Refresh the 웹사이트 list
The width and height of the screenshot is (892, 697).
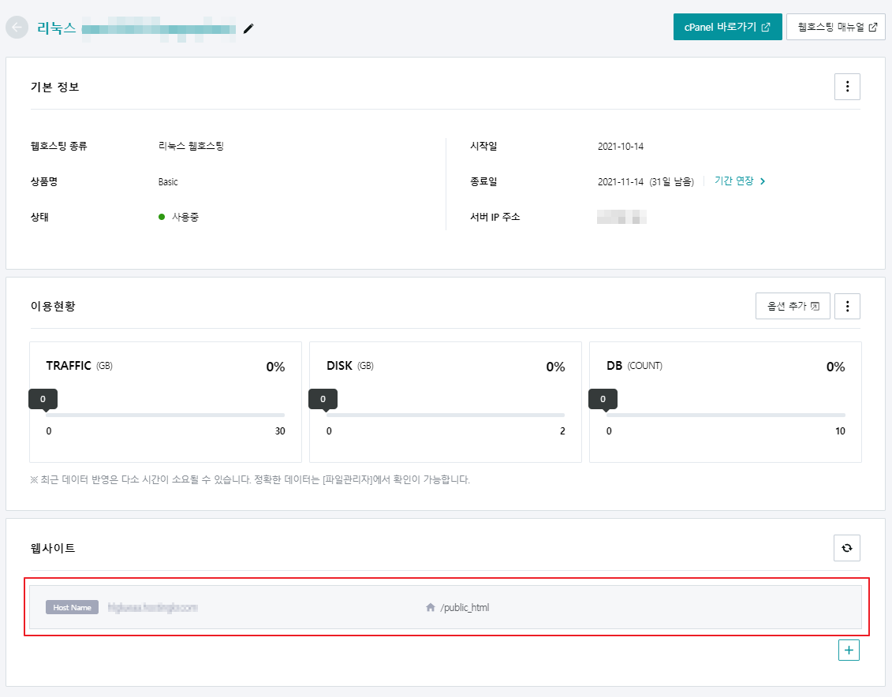pyautogui.click(x=846, y=547)
